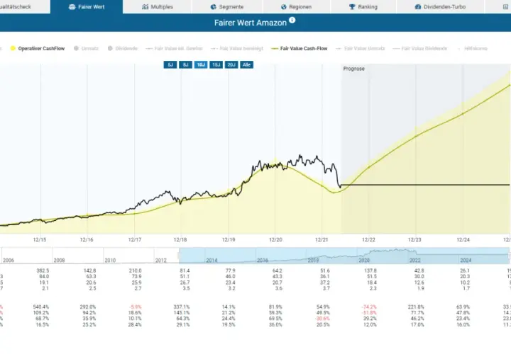
Task: Click the value 382.5 in table
Action: [x=43, y=270]
